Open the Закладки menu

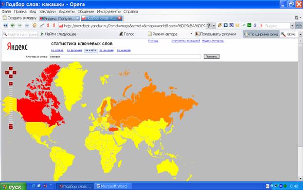tap(47, 11)
